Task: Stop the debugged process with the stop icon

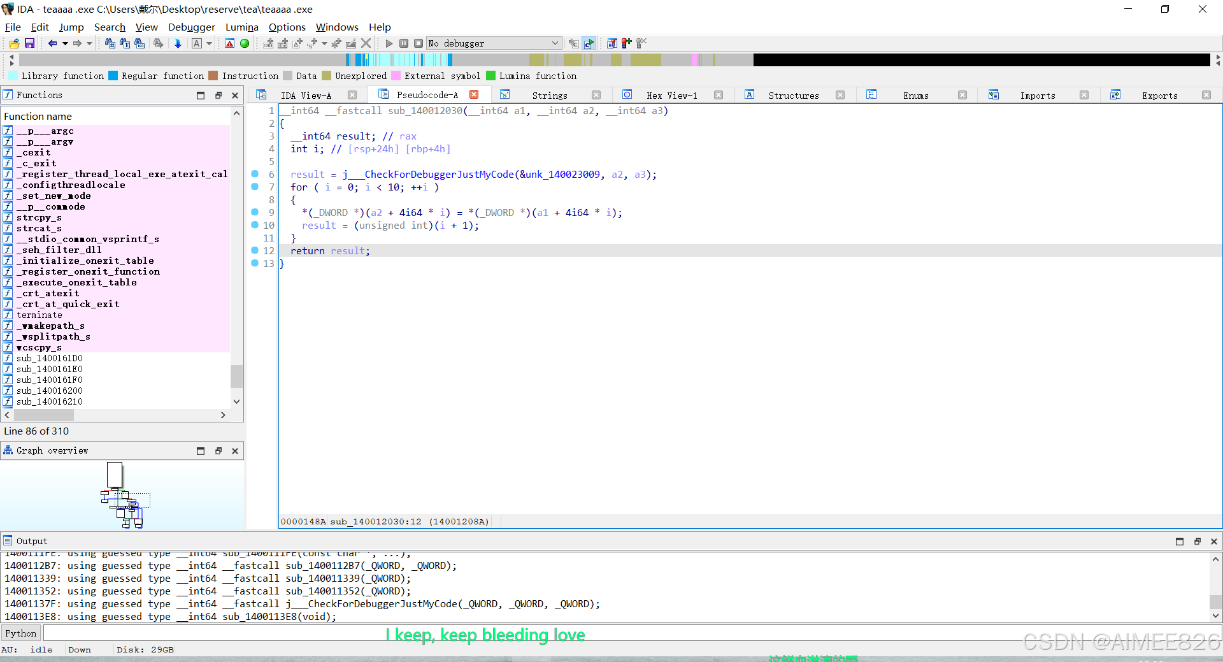Action: (x=418, y=43)
